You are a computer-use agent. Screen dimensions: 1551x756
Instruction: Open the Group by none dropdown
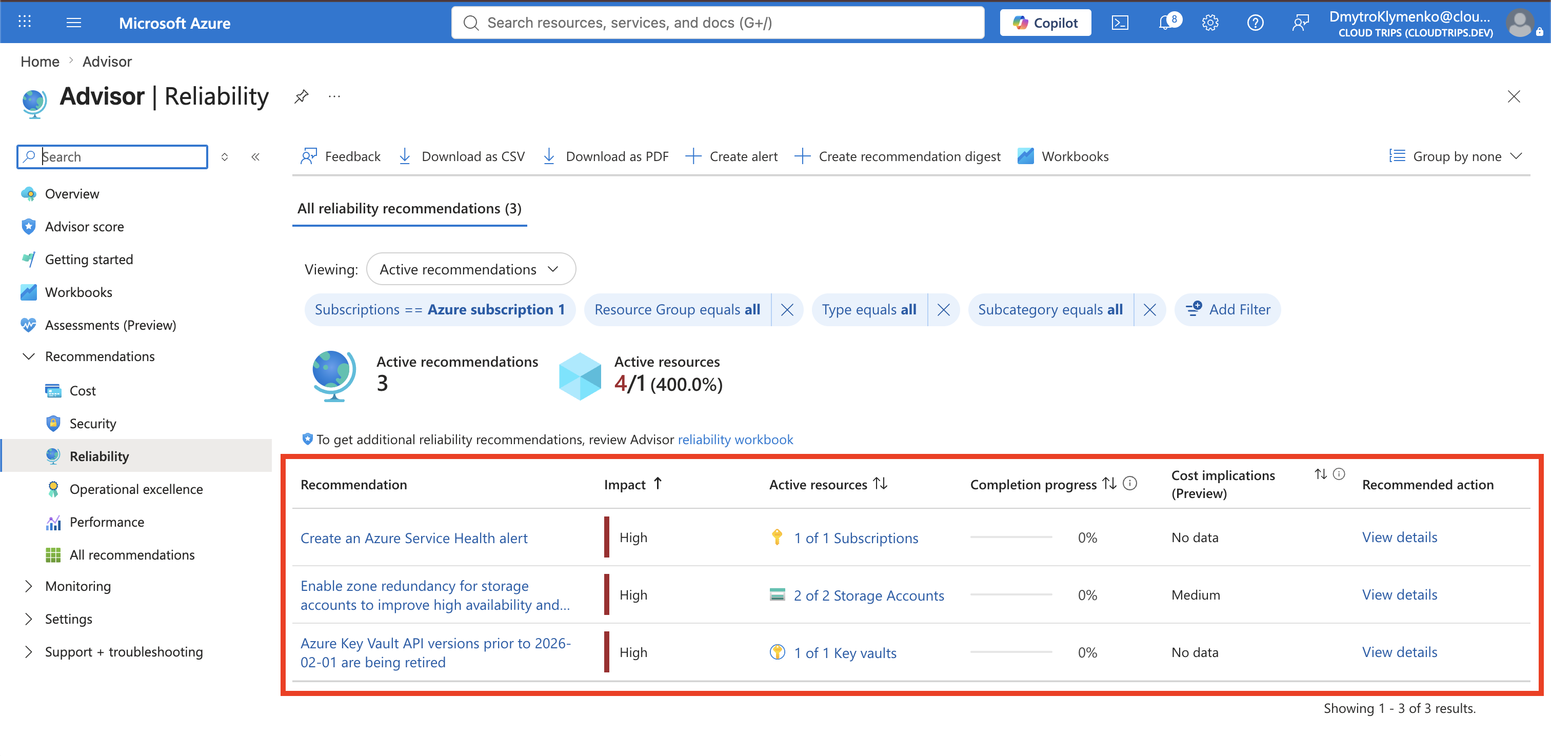[1456, 156]
